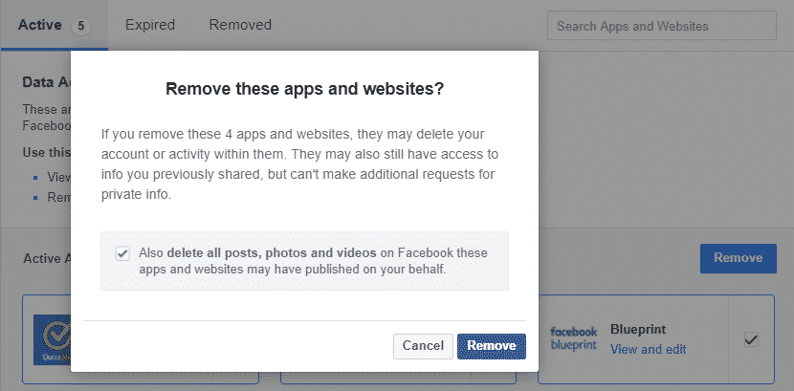Click the Facebook Blueprint app logo
794x391 pixels.
coord(573,338)
